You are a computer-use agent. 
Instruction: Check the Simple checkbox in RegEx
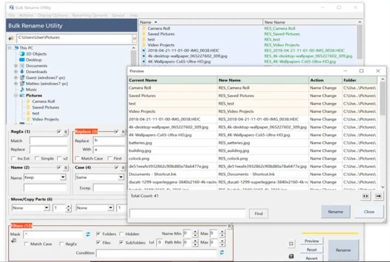click(x=37, y=159)
